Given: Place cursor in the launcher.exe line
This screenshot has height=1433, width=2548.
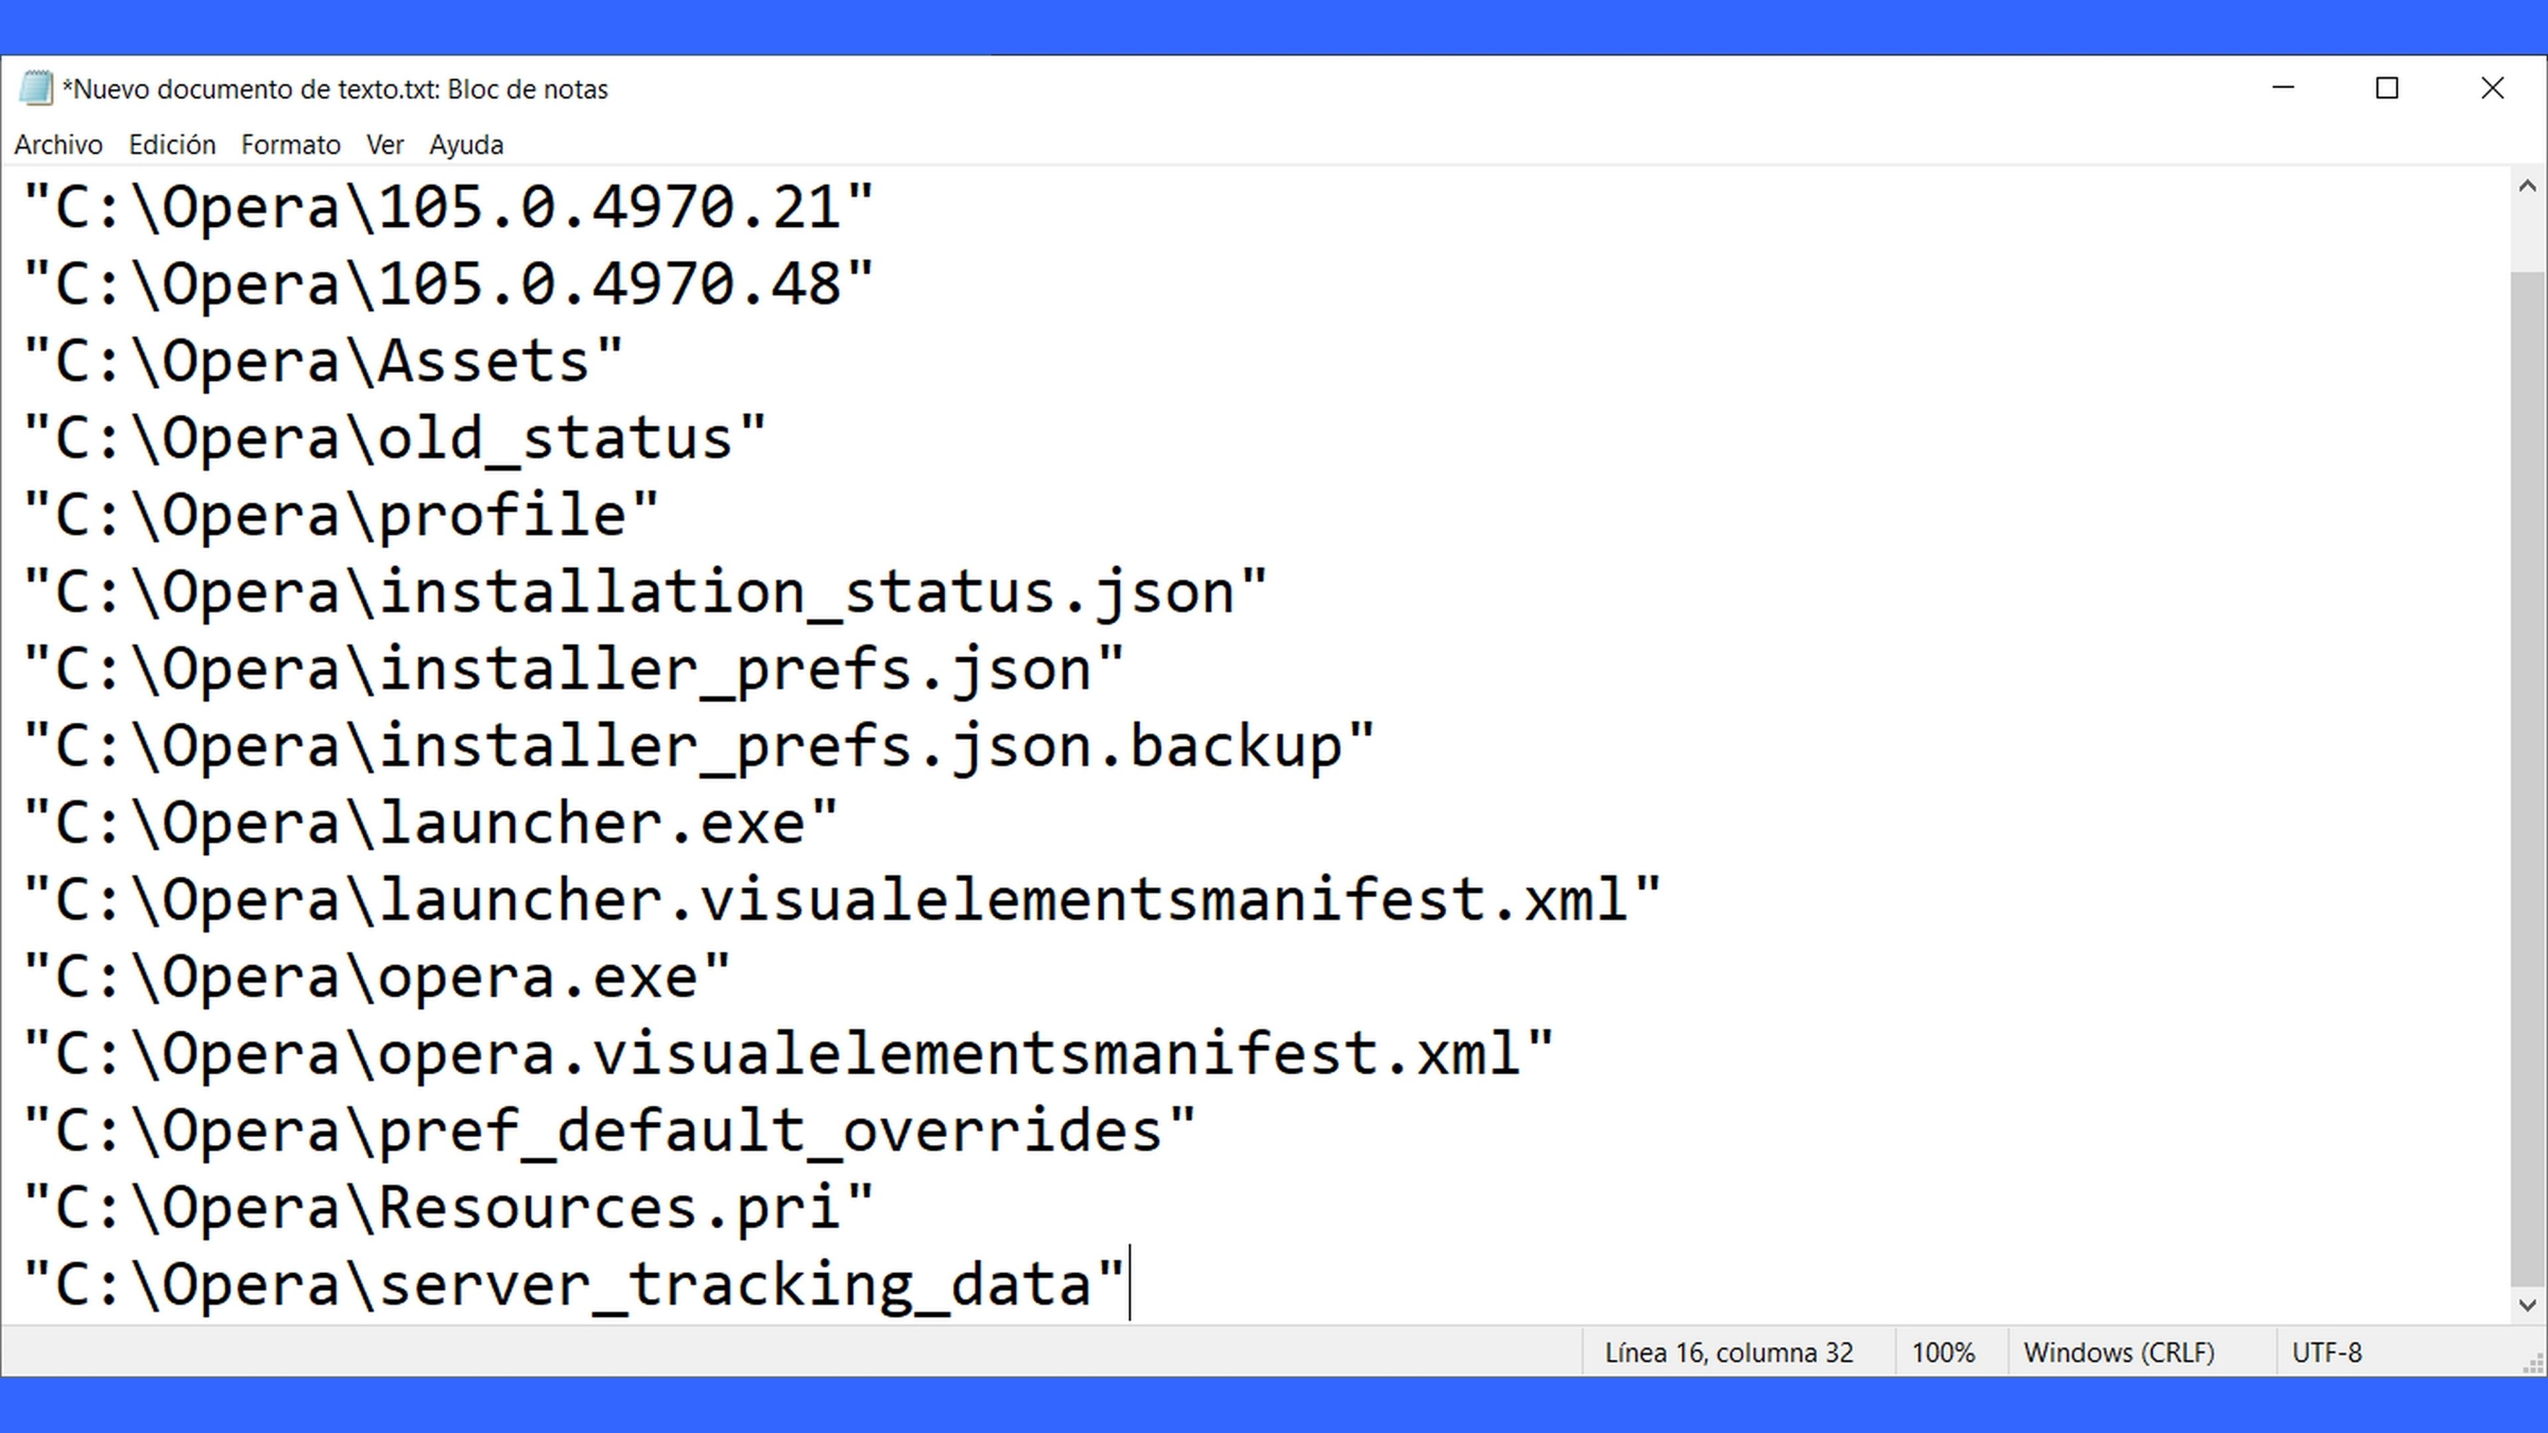Looking at the screenshot, I should (x=430, y=823).
